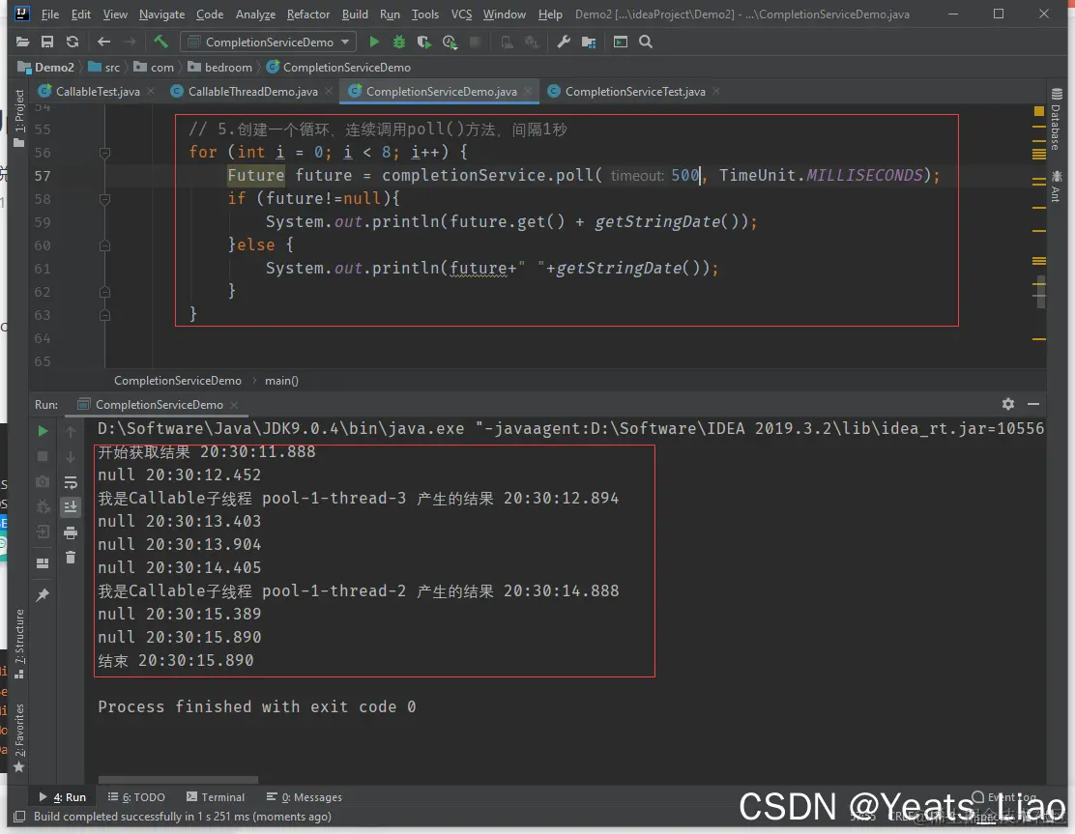Open the 4: Run tool window button
Screen dimensions: 1075x834
click(63, 797)
